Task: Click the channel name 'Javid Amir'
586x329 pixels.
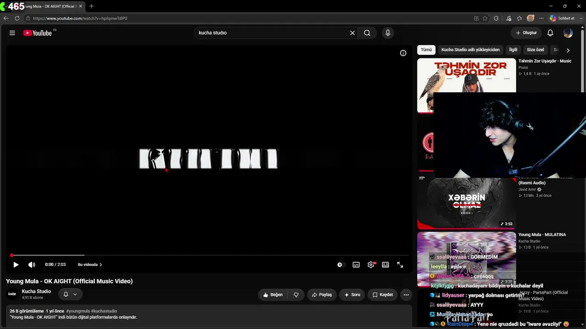Action: (527, 190)
